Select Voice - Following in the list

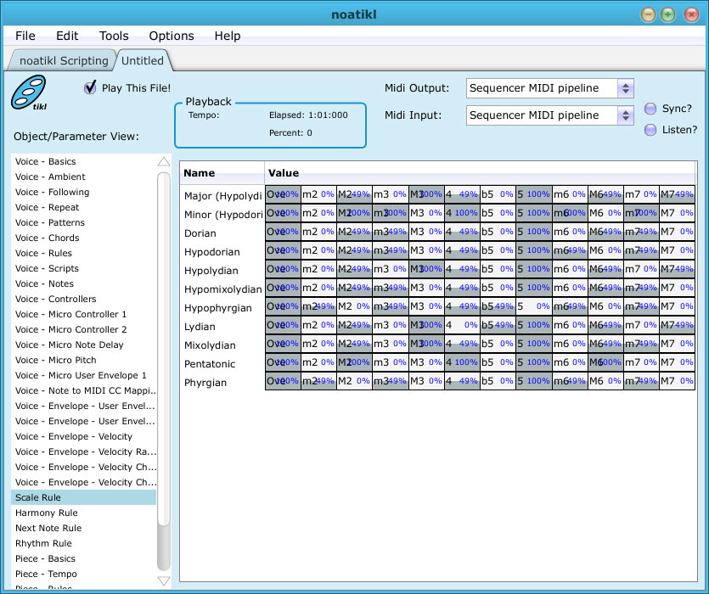(x=84, y=192)
